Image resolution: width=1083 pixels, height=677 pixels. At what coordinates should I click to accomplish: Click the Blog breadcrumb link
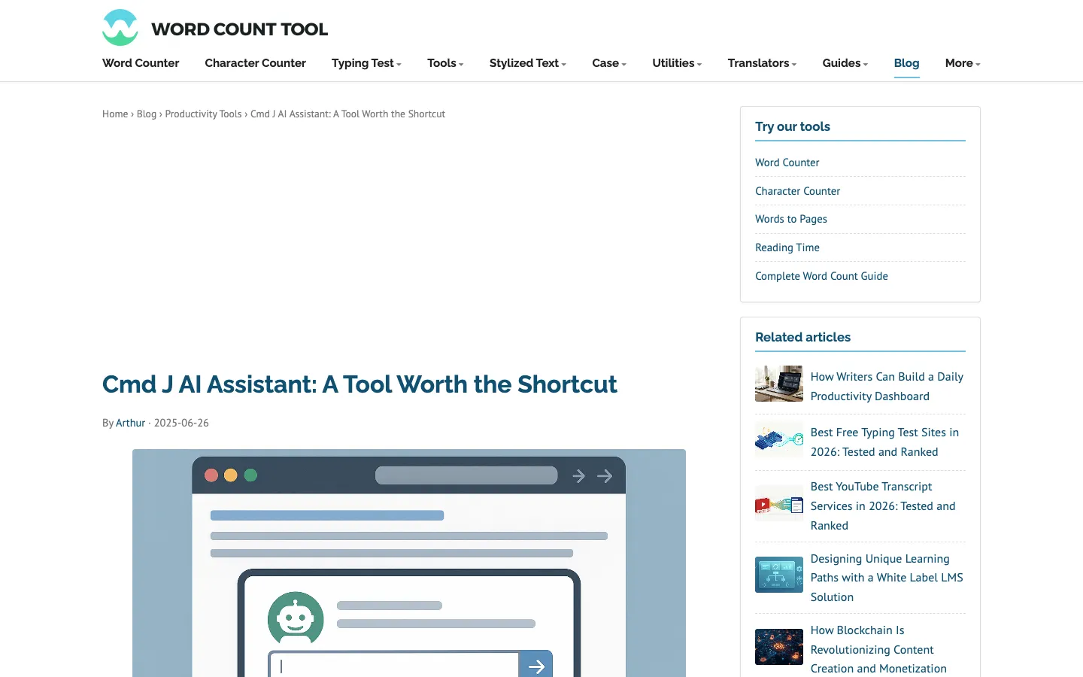point(147,114)
